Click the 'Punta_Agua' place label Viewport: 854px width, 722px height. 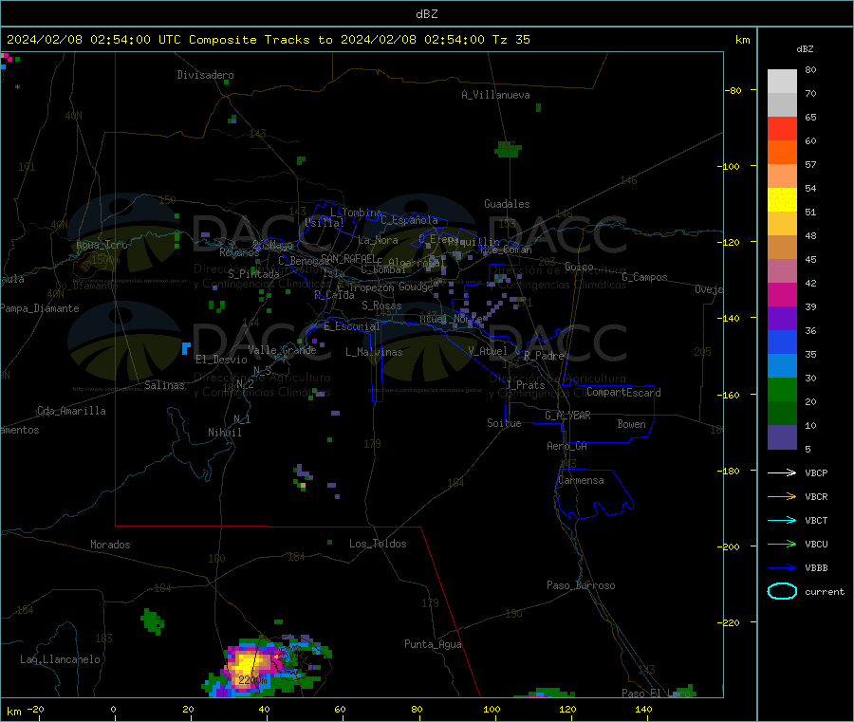(x=433, y=644)
